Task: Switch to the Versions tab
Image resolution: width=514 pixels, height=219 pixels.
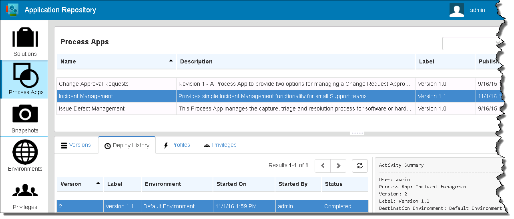Action: coord(76,145)
